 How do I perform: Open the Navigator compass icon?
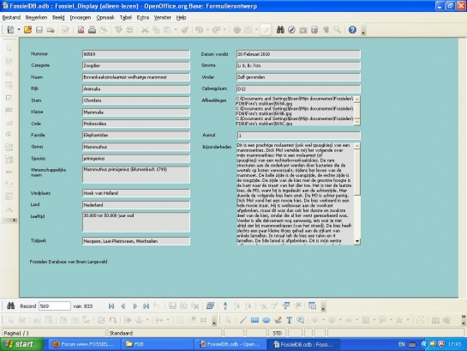point(291,29)
